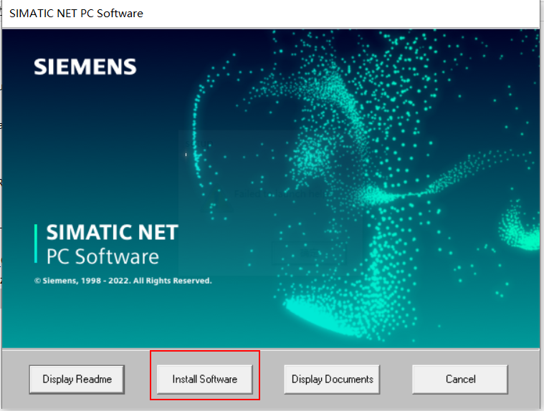The height and width of the screenshot is (411, 544).
Task: Click the white SIEMENS logo
Action: tap(85, 67)
